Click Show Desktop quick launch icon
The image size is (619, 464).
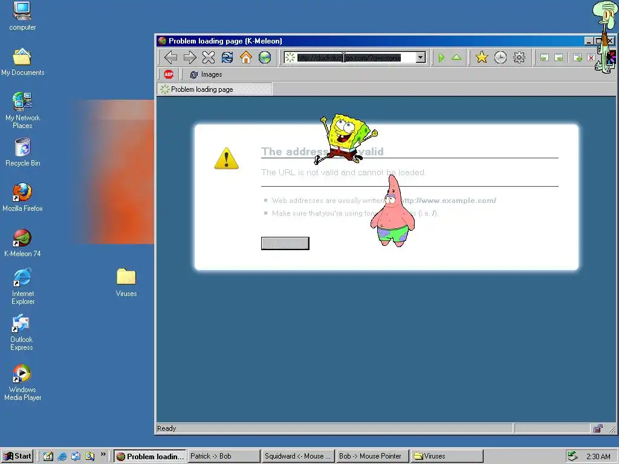[x=48, y=456]
